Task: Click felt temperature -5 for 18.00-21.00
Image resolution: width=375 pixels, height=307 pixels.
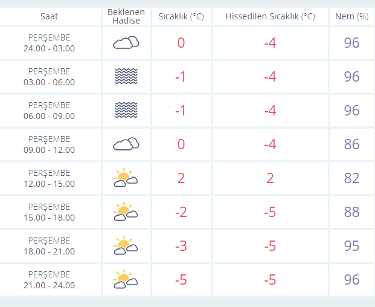Action: click(x=270, y=246)
